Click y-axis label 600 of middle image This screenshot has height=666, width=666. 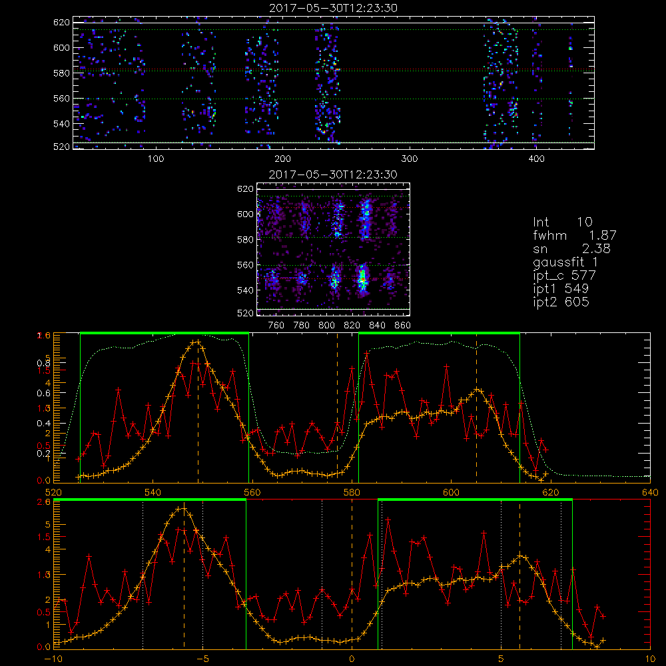(245, 214)
